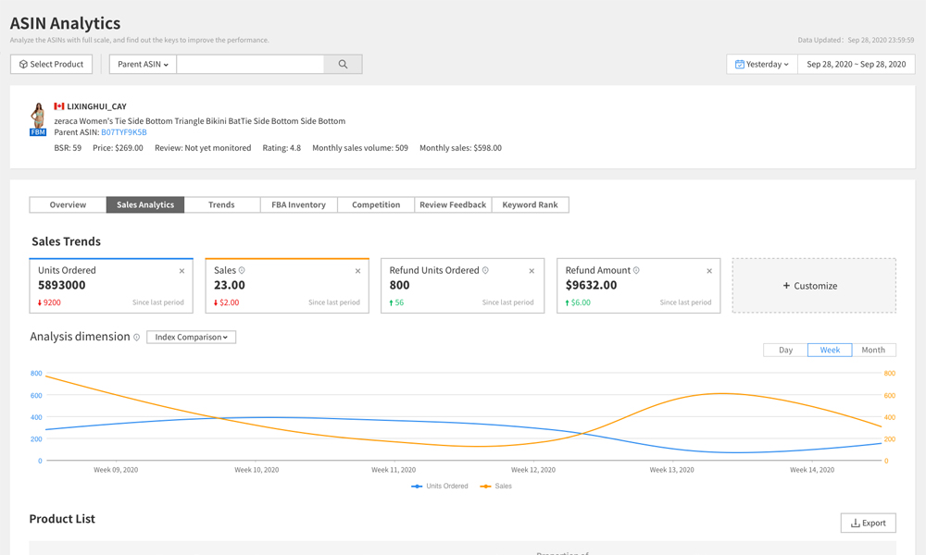Toggle orange Sales legend series
Viewport: 926px width, 555px height.
[x=496, y=486]
